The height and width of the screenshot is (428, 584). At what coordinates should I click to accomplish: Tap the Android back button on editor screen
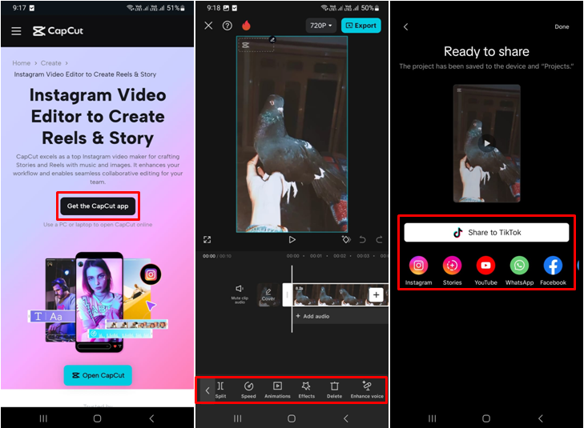point(346,418)
